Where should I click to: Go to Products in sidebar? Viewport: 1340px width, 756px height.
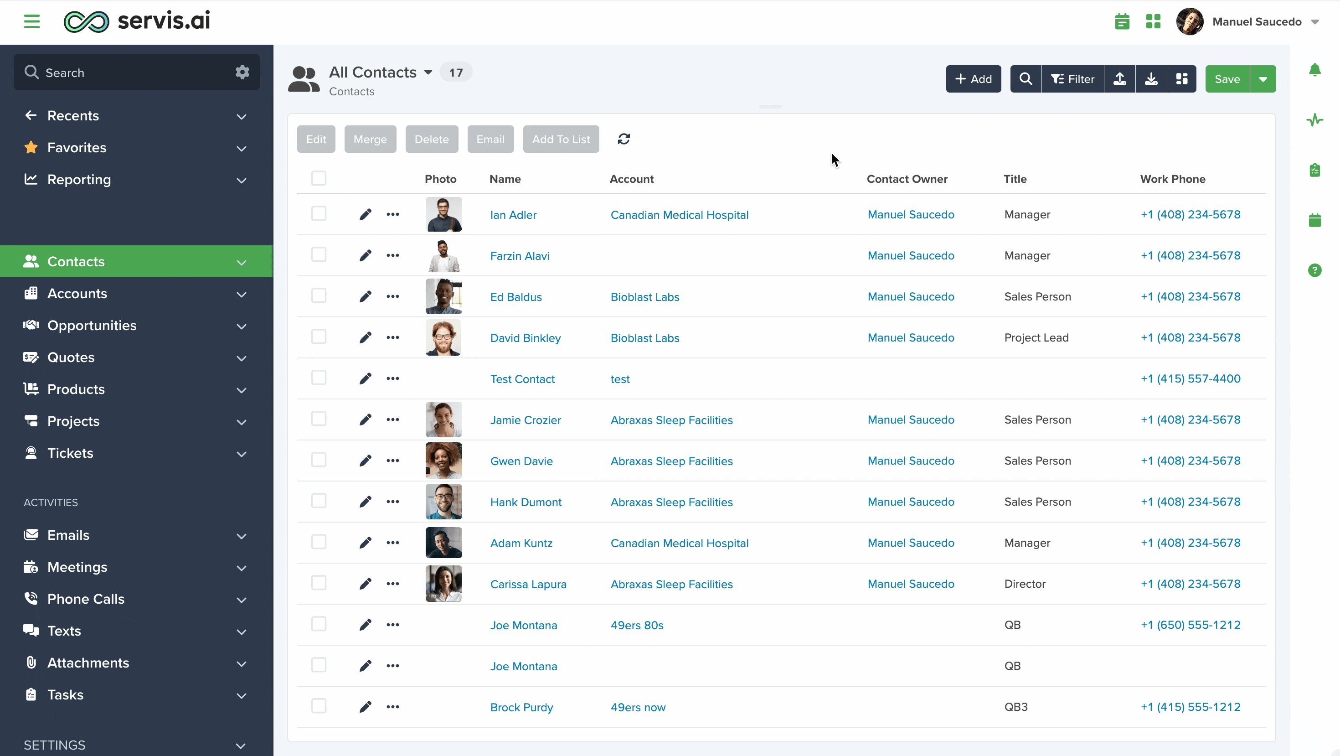76,389
